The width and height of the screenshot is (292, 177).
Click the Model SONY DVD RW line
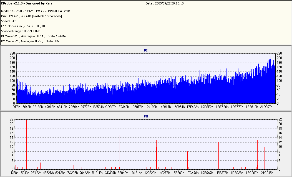(x=36, y=11)
